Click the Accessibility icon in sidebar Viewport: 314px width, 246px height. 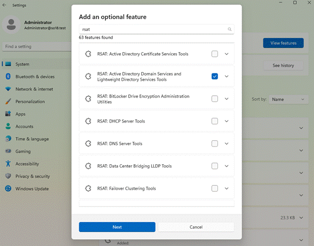(x=8, y=164)
